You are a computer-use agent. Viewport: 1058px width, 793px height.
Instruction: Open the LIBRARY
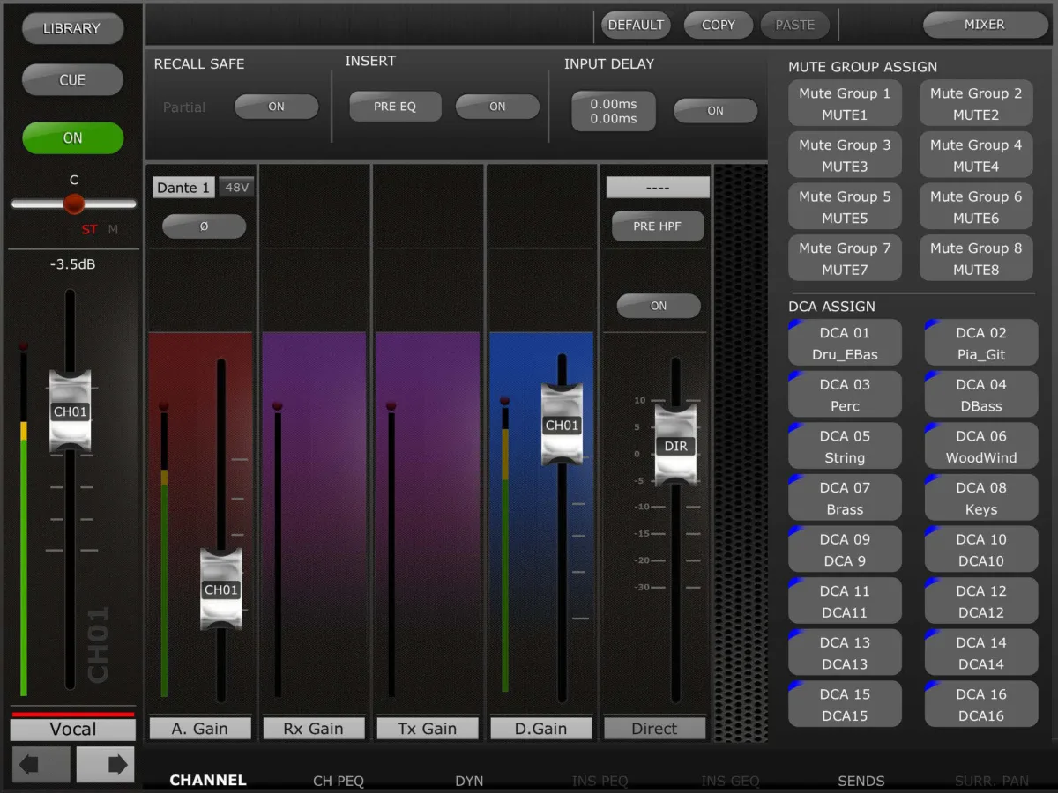(72, 28)
